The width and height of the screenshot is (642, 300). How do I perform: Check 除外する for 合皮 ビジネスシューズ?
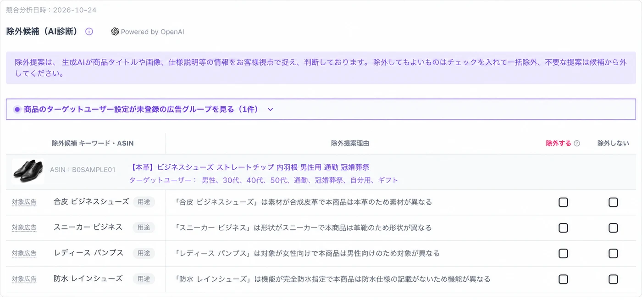click(x=563, y=202)
